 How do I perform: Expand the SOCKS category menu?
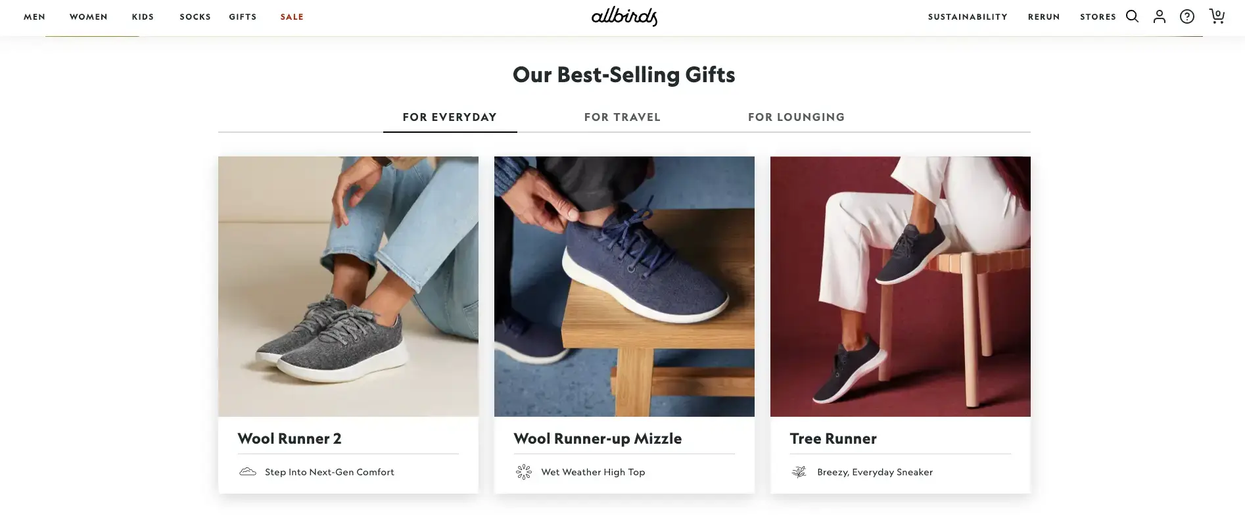(x=195, y=16)
